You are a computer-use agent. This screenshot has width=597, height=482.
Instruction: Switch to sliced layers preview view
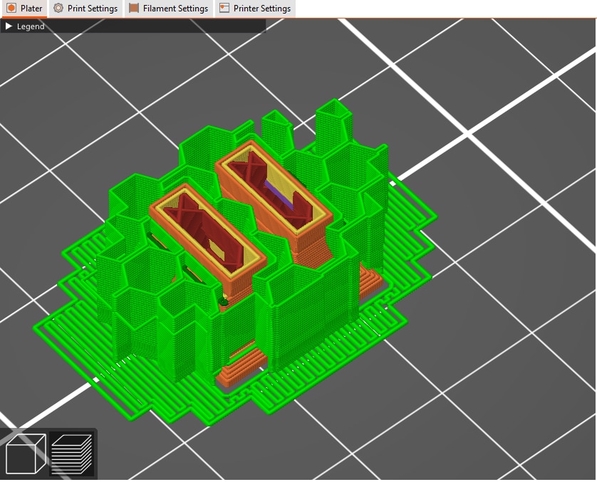[71, 454]
